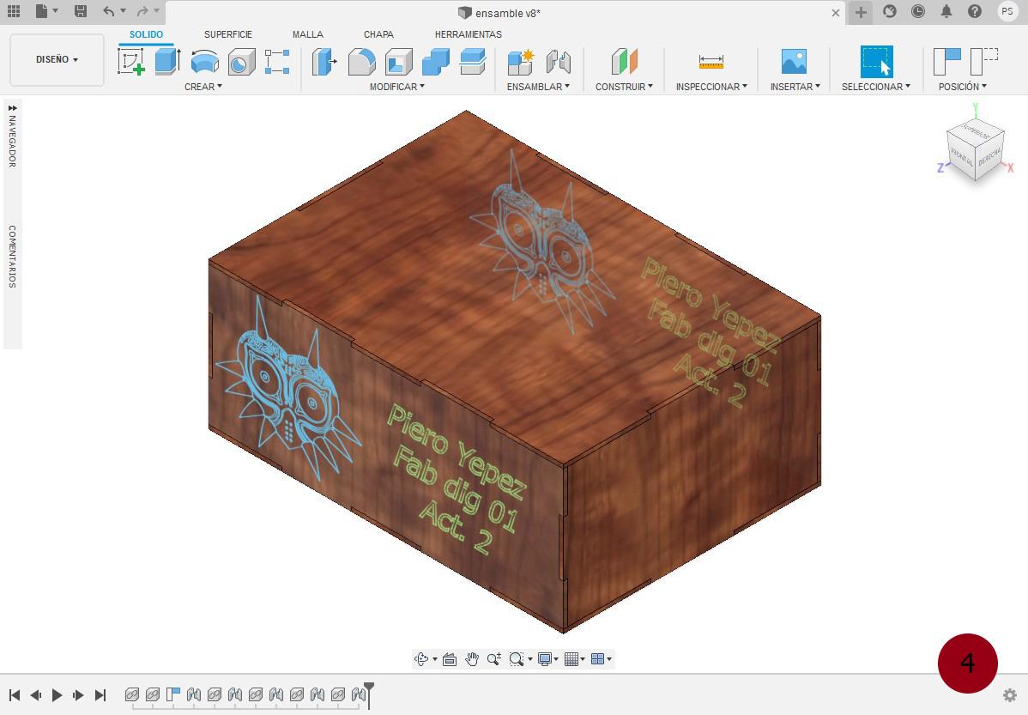The image size is (1028, 715).
Task: Select the ensamble v8* document tab
Action: tap(499, 13)
